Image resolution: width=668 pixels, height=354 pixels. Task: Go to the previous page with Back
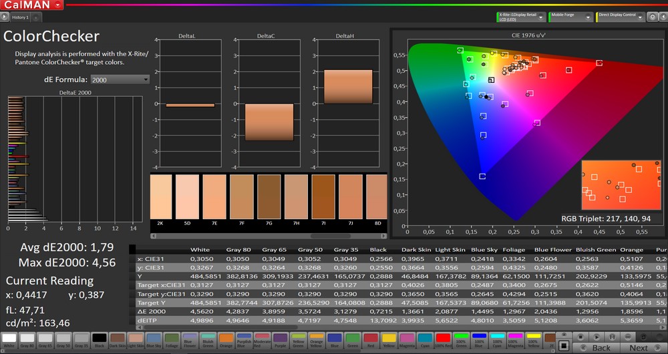point(597,347)
